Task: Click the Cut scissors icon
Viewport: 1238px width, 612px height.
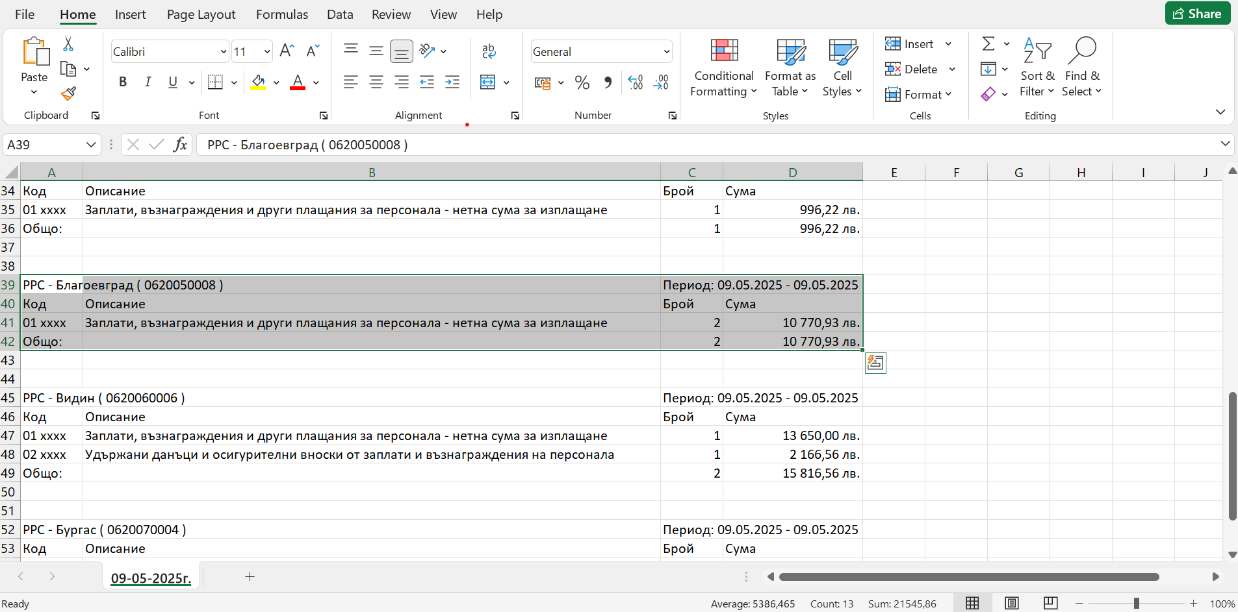Action: click(x=68, y=44)
